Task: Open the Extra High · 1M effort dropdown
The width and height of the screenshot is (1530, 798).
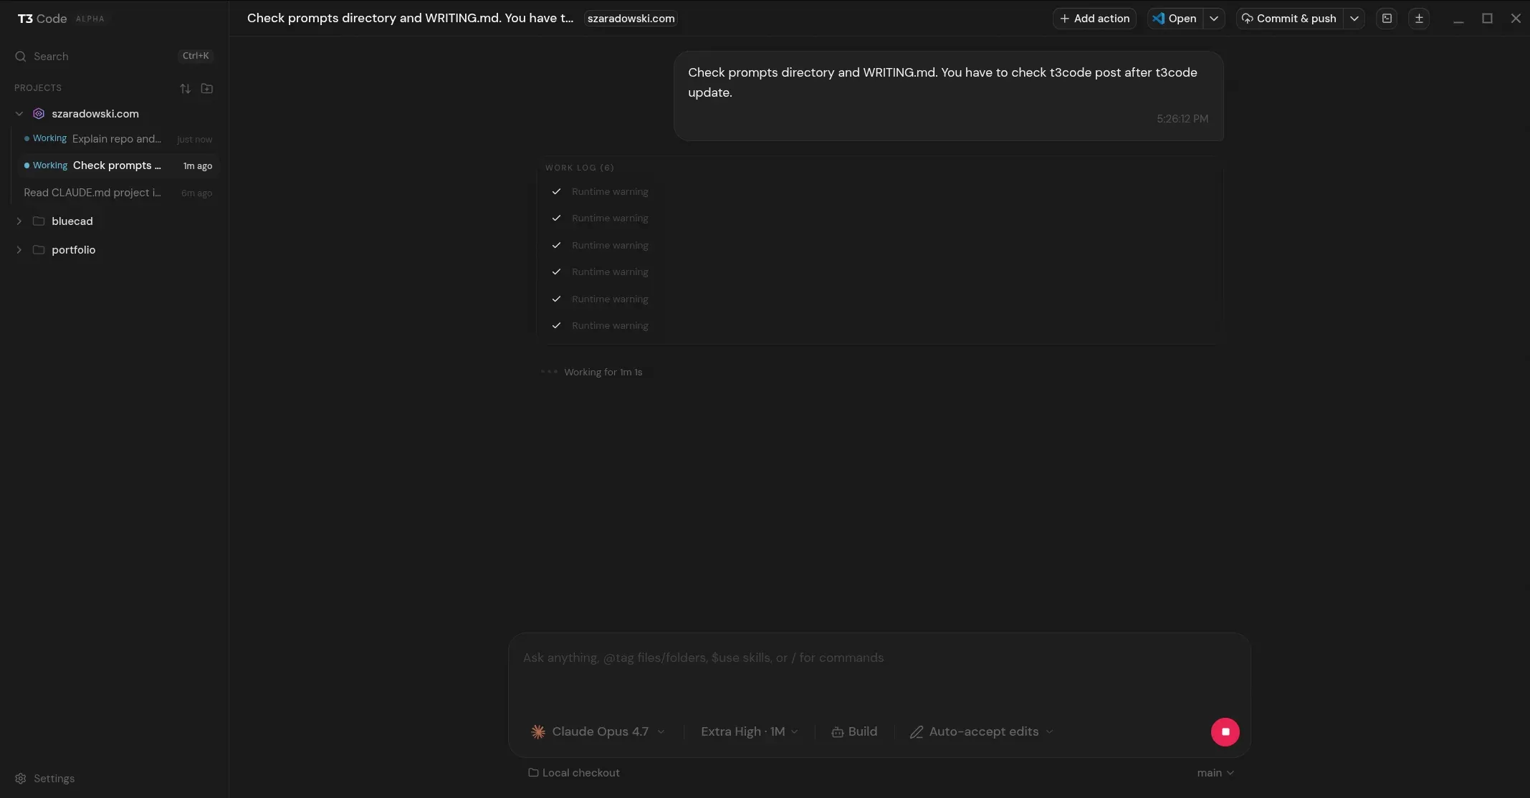Action: 749,732
